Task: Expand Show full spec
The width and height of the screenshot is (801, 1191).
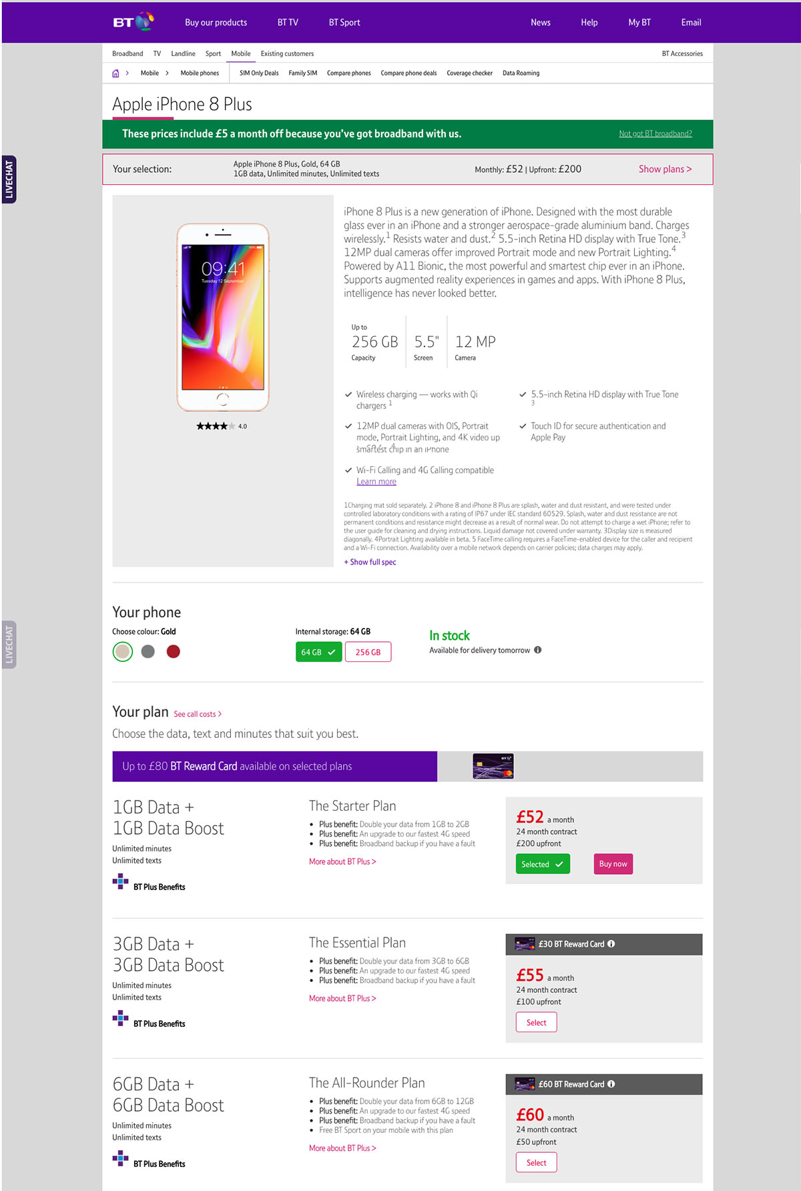Action: click(x=370, y=562)
